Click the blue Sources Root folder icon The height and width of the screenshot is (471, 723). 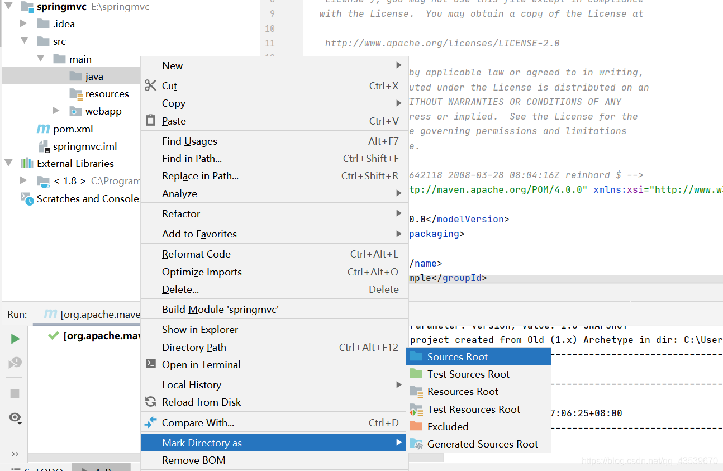[416, 356]
